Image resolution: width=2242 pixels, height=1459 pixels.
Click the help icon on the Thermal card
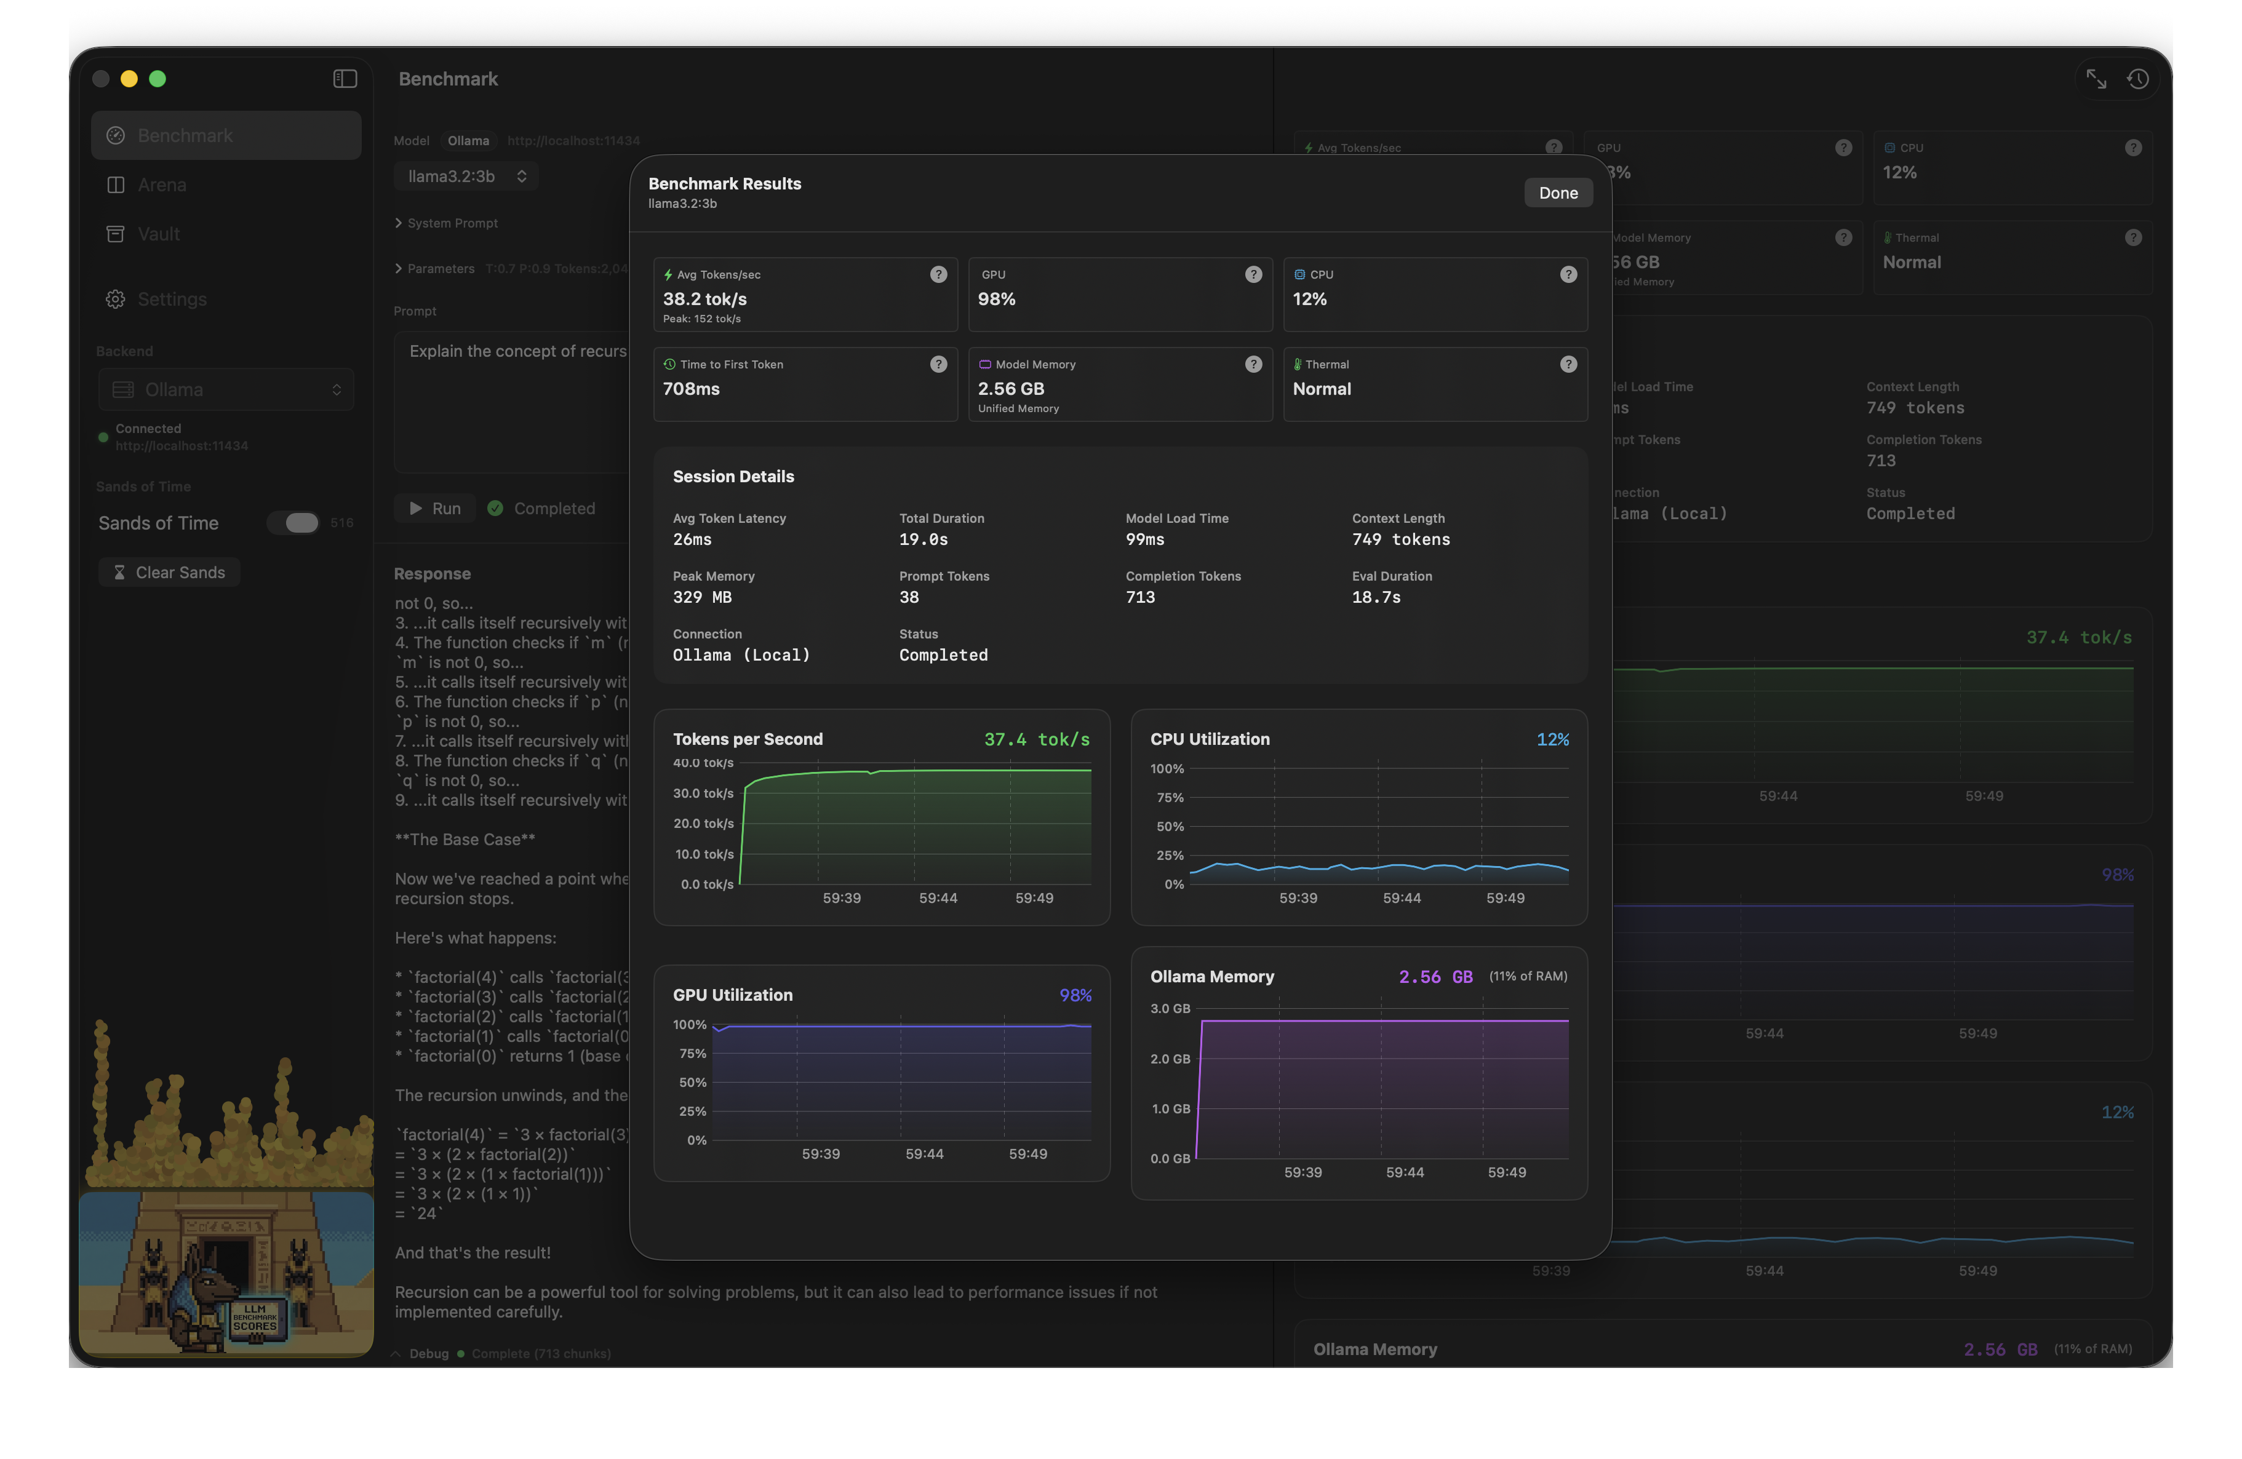(x=1568, y=364)
